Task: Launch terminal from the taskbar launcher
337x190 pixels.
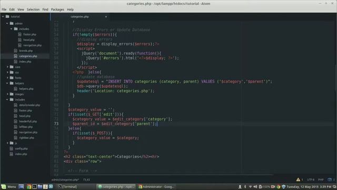Action: point(34,186)
